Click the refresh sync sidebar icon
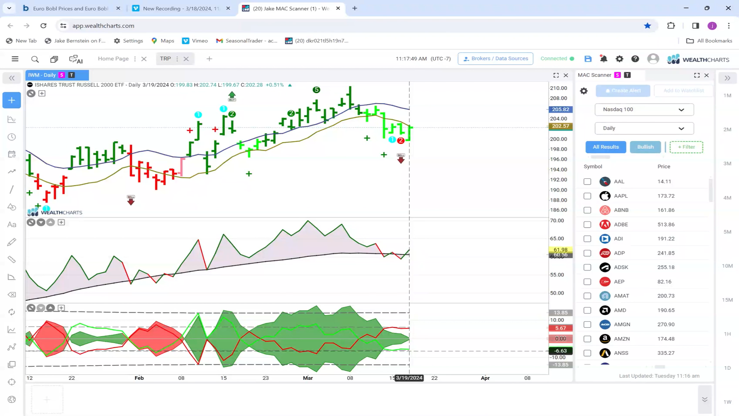This screenshot has width=739, height=416. coord(12,312)
